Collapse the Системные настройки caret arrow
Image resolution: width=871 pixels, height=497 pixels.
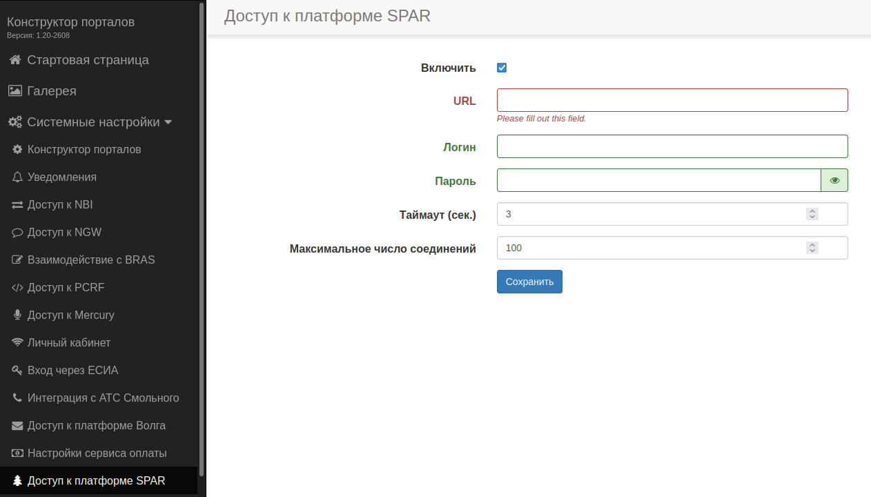tap(167, 122)
